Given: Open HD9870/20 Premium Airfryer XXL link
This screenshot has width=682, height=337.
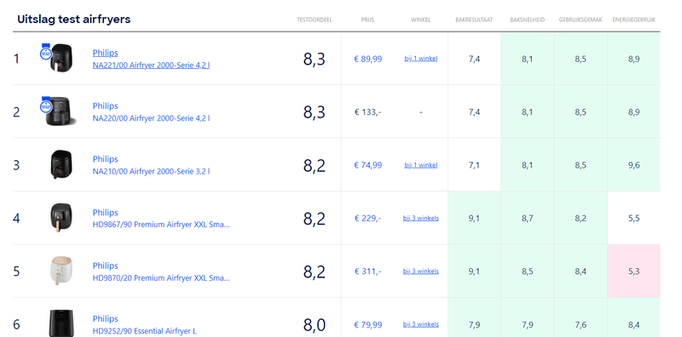Looking at the screenshot, I should click(161, 277).
